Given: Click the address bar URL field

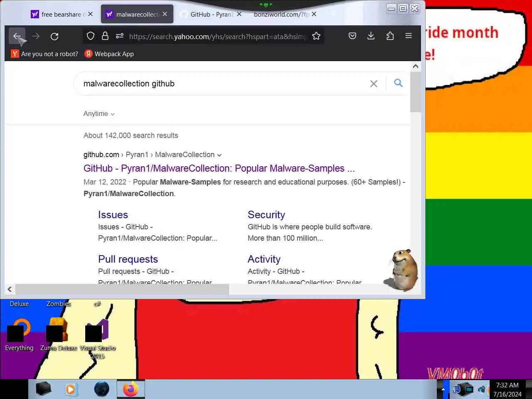Looking at the screenshot, I should pyautogui.click(x=217, y=36).
